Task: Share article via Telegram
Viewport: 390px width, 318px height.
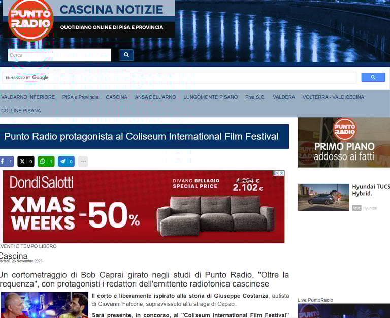Action: coord(66,162)
